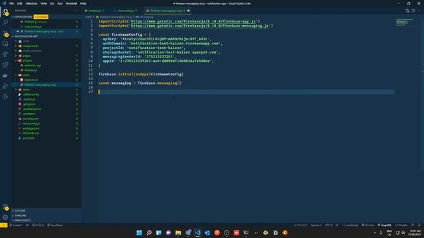This screenshot has height=238, width=424.
Task: Click the firebase-app.js URL link on line 1
Action: [193, 21]
